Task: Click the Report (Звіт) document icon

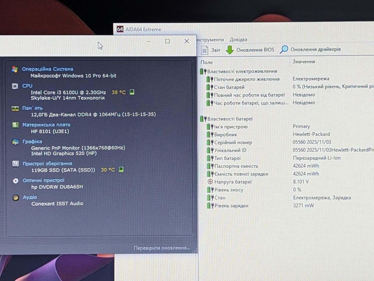Action: (x=205, y=50)
